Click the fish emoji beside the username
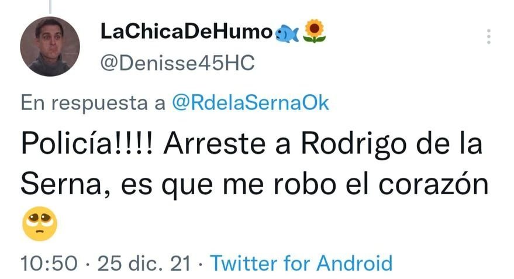 tap(287, 34)
